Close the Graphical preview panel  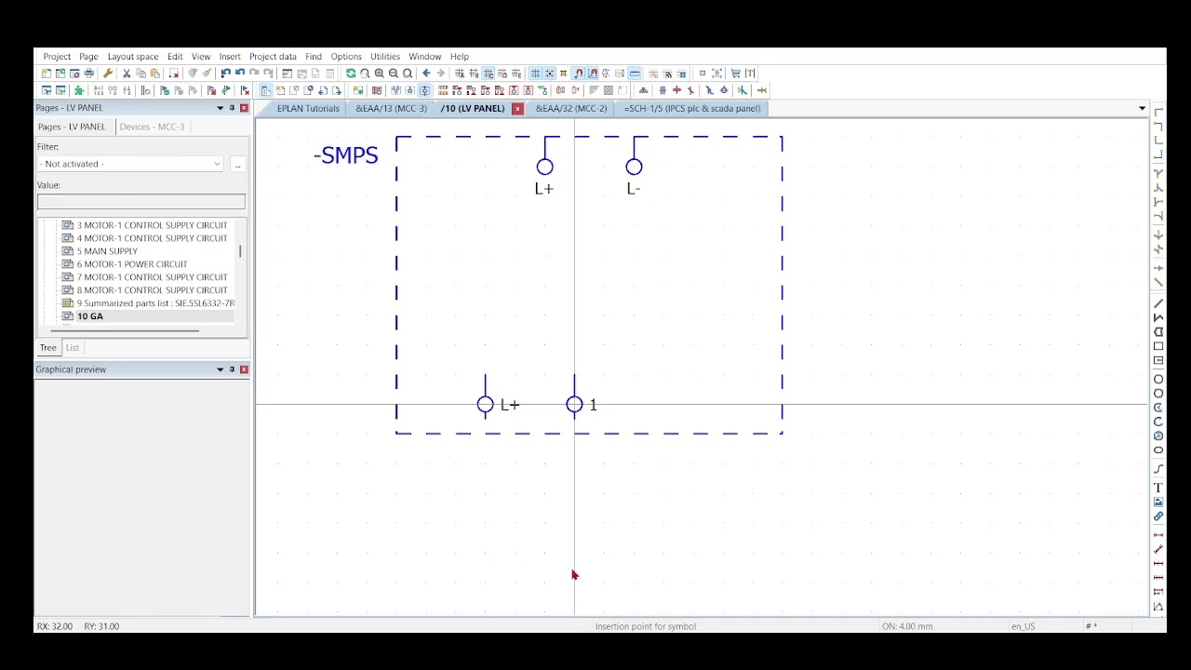coord(244,369)
